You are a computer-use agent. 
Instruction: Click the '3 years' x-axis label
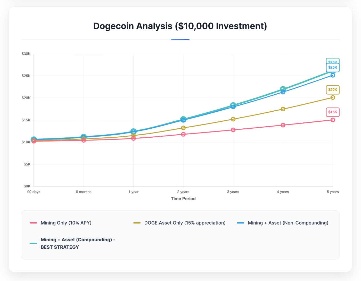click(233, 192)
